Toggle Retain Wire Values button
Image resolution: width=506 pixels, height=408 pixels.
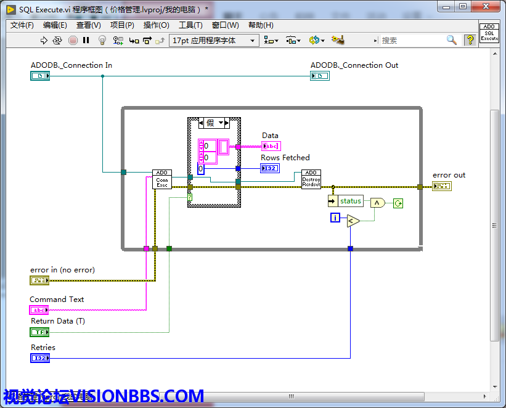[x=118, y=40]
